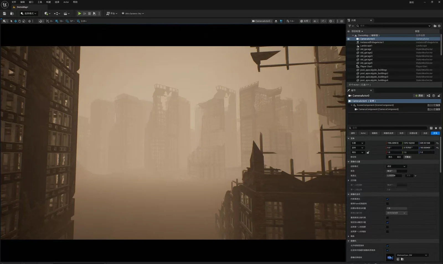Screen dimensions: 443x264
Task: Adjust the 后期处理混合权重 slider
Action: (x=396, y=208)
